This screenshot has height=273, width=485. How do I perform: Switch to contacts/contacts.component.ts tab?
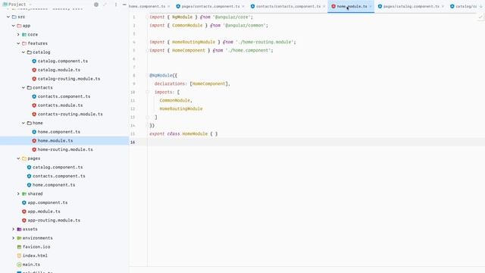288,6
